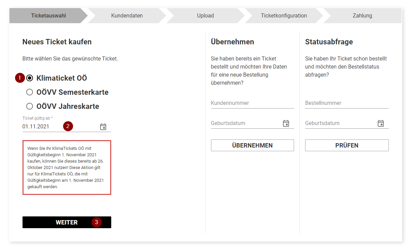Go to Zahlung step

click(x=362, y=15)
